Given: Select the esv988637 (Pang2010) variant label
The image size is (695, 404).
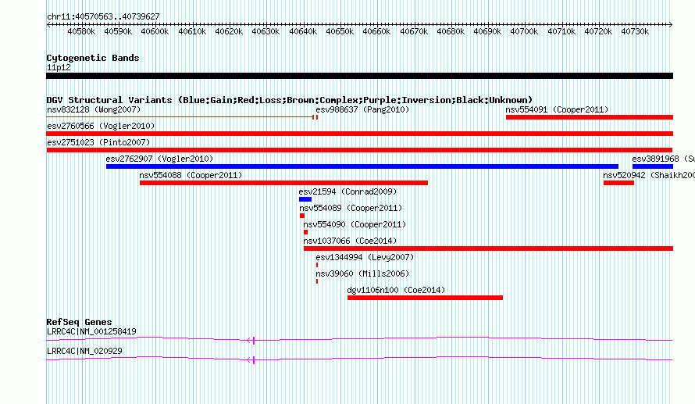Looking at the screenshot, I should tap(362, 109).
